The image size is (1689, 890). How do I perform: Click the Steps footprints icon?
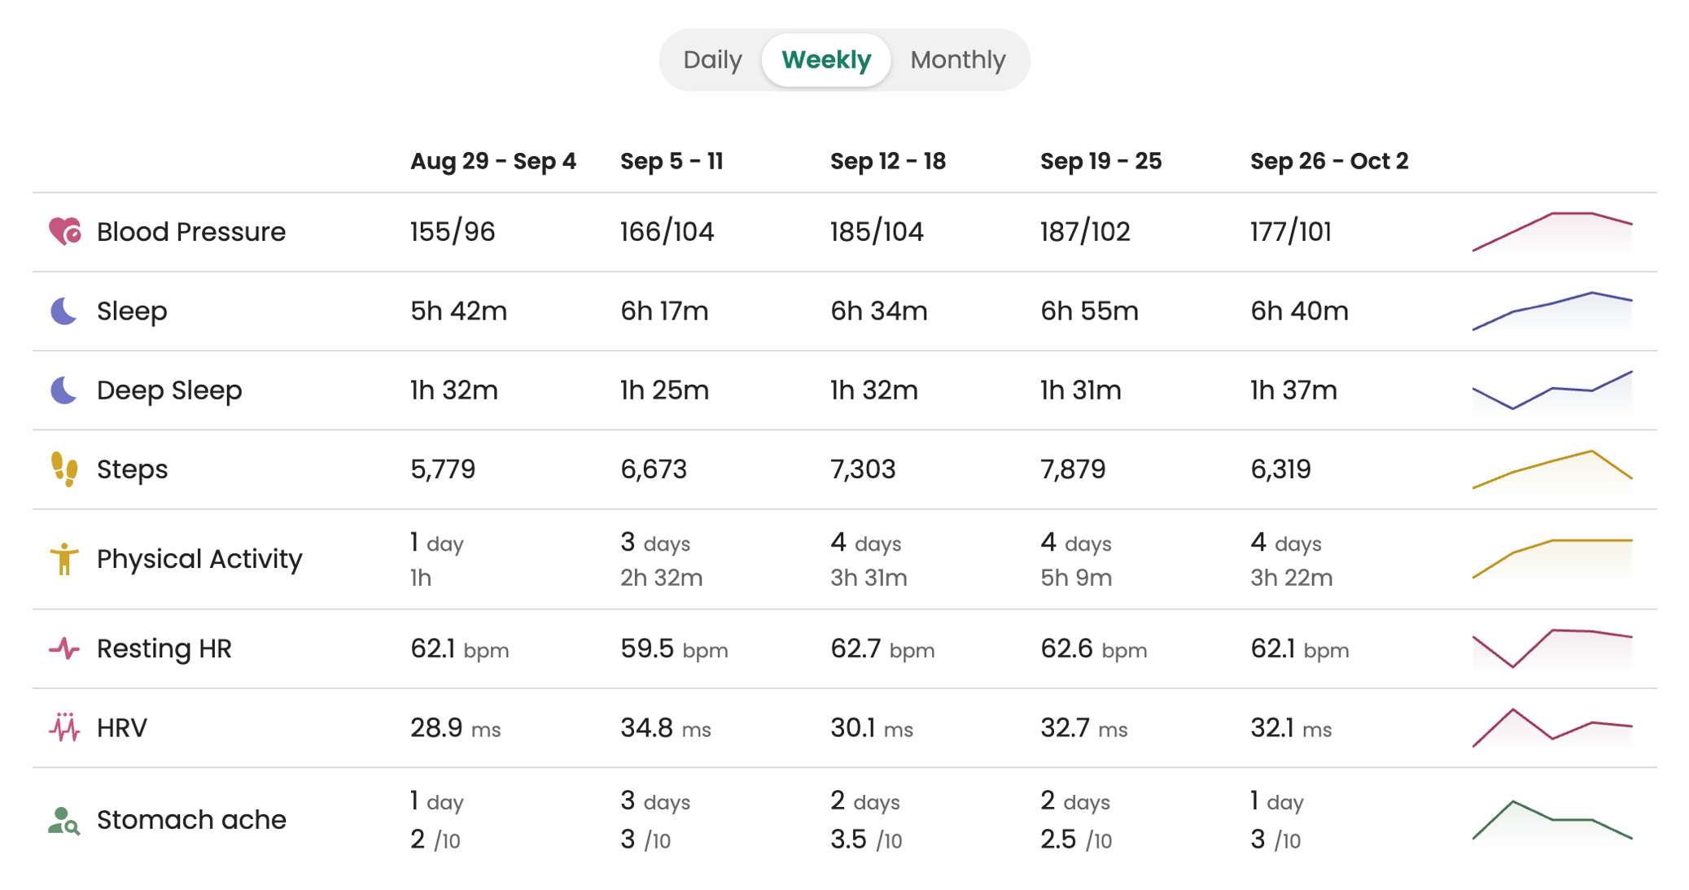(x=63, y=469)
